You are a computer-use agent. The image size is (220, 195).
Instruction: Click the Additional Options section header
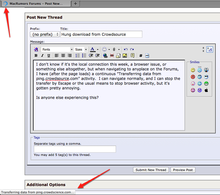[46, 185]
